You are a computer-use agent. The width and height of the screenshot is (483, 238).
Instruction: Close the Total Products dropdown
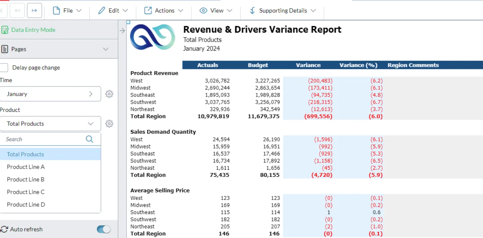pyautogui.click(x=50, y=124)
